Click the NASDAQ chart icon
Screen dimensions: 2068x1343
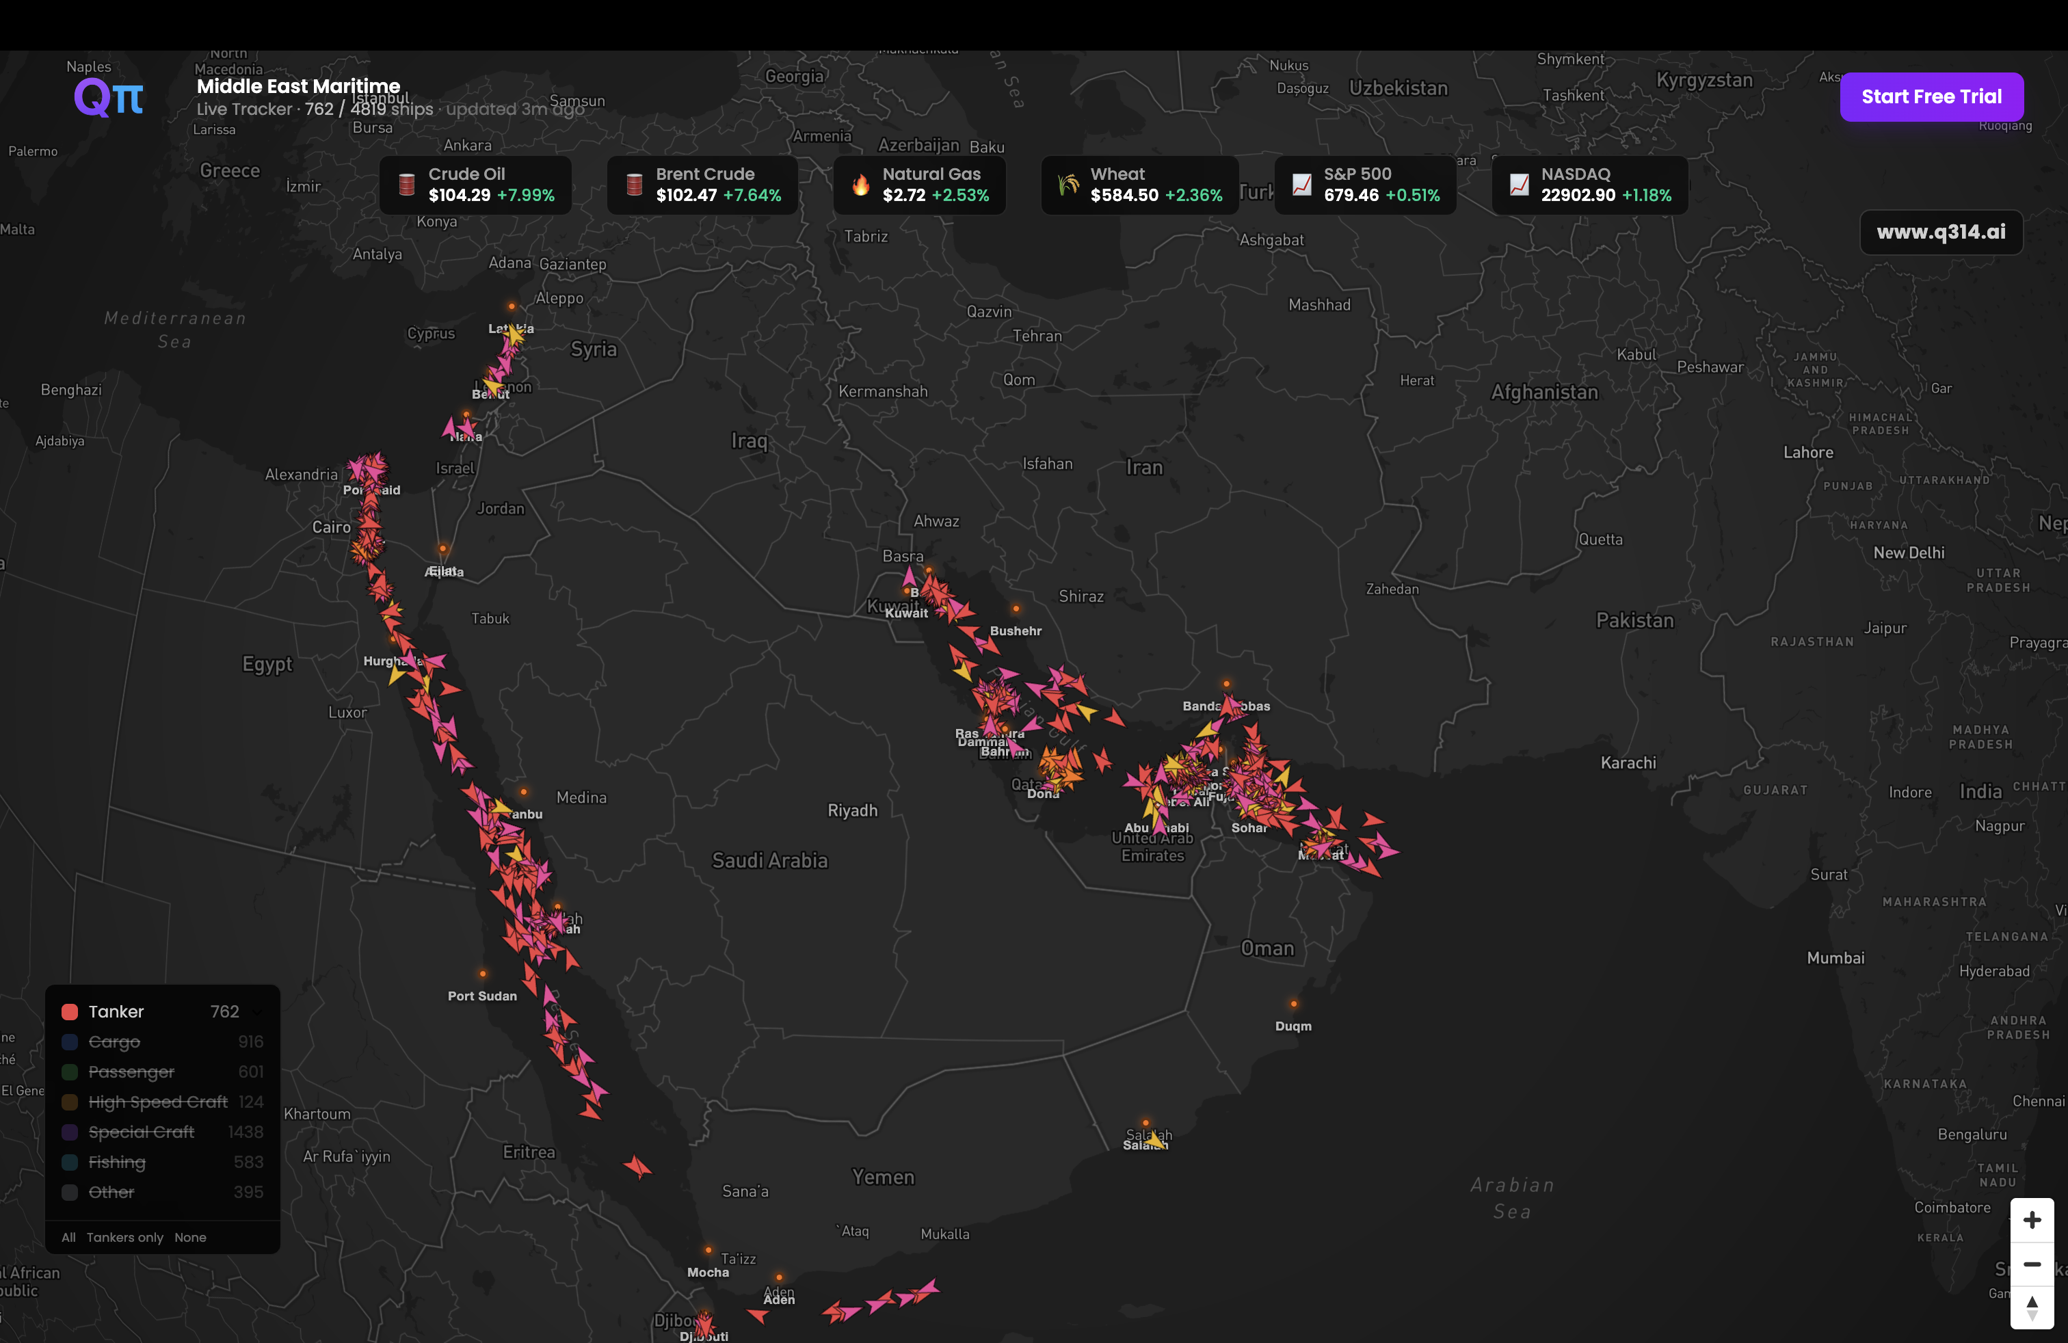pos(1519,184)
